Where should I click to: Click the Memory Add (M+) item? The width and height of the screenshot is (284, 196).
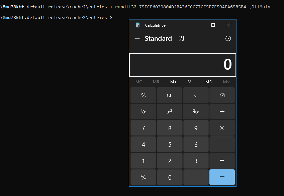[x=173, y=82]
